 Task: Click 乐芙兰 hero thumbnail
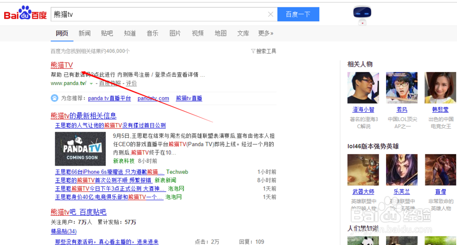click(x=402, y=170)
